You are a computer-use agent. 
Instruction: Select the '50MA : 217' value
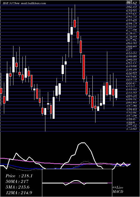pyautogui.click(x=17, y=182)
